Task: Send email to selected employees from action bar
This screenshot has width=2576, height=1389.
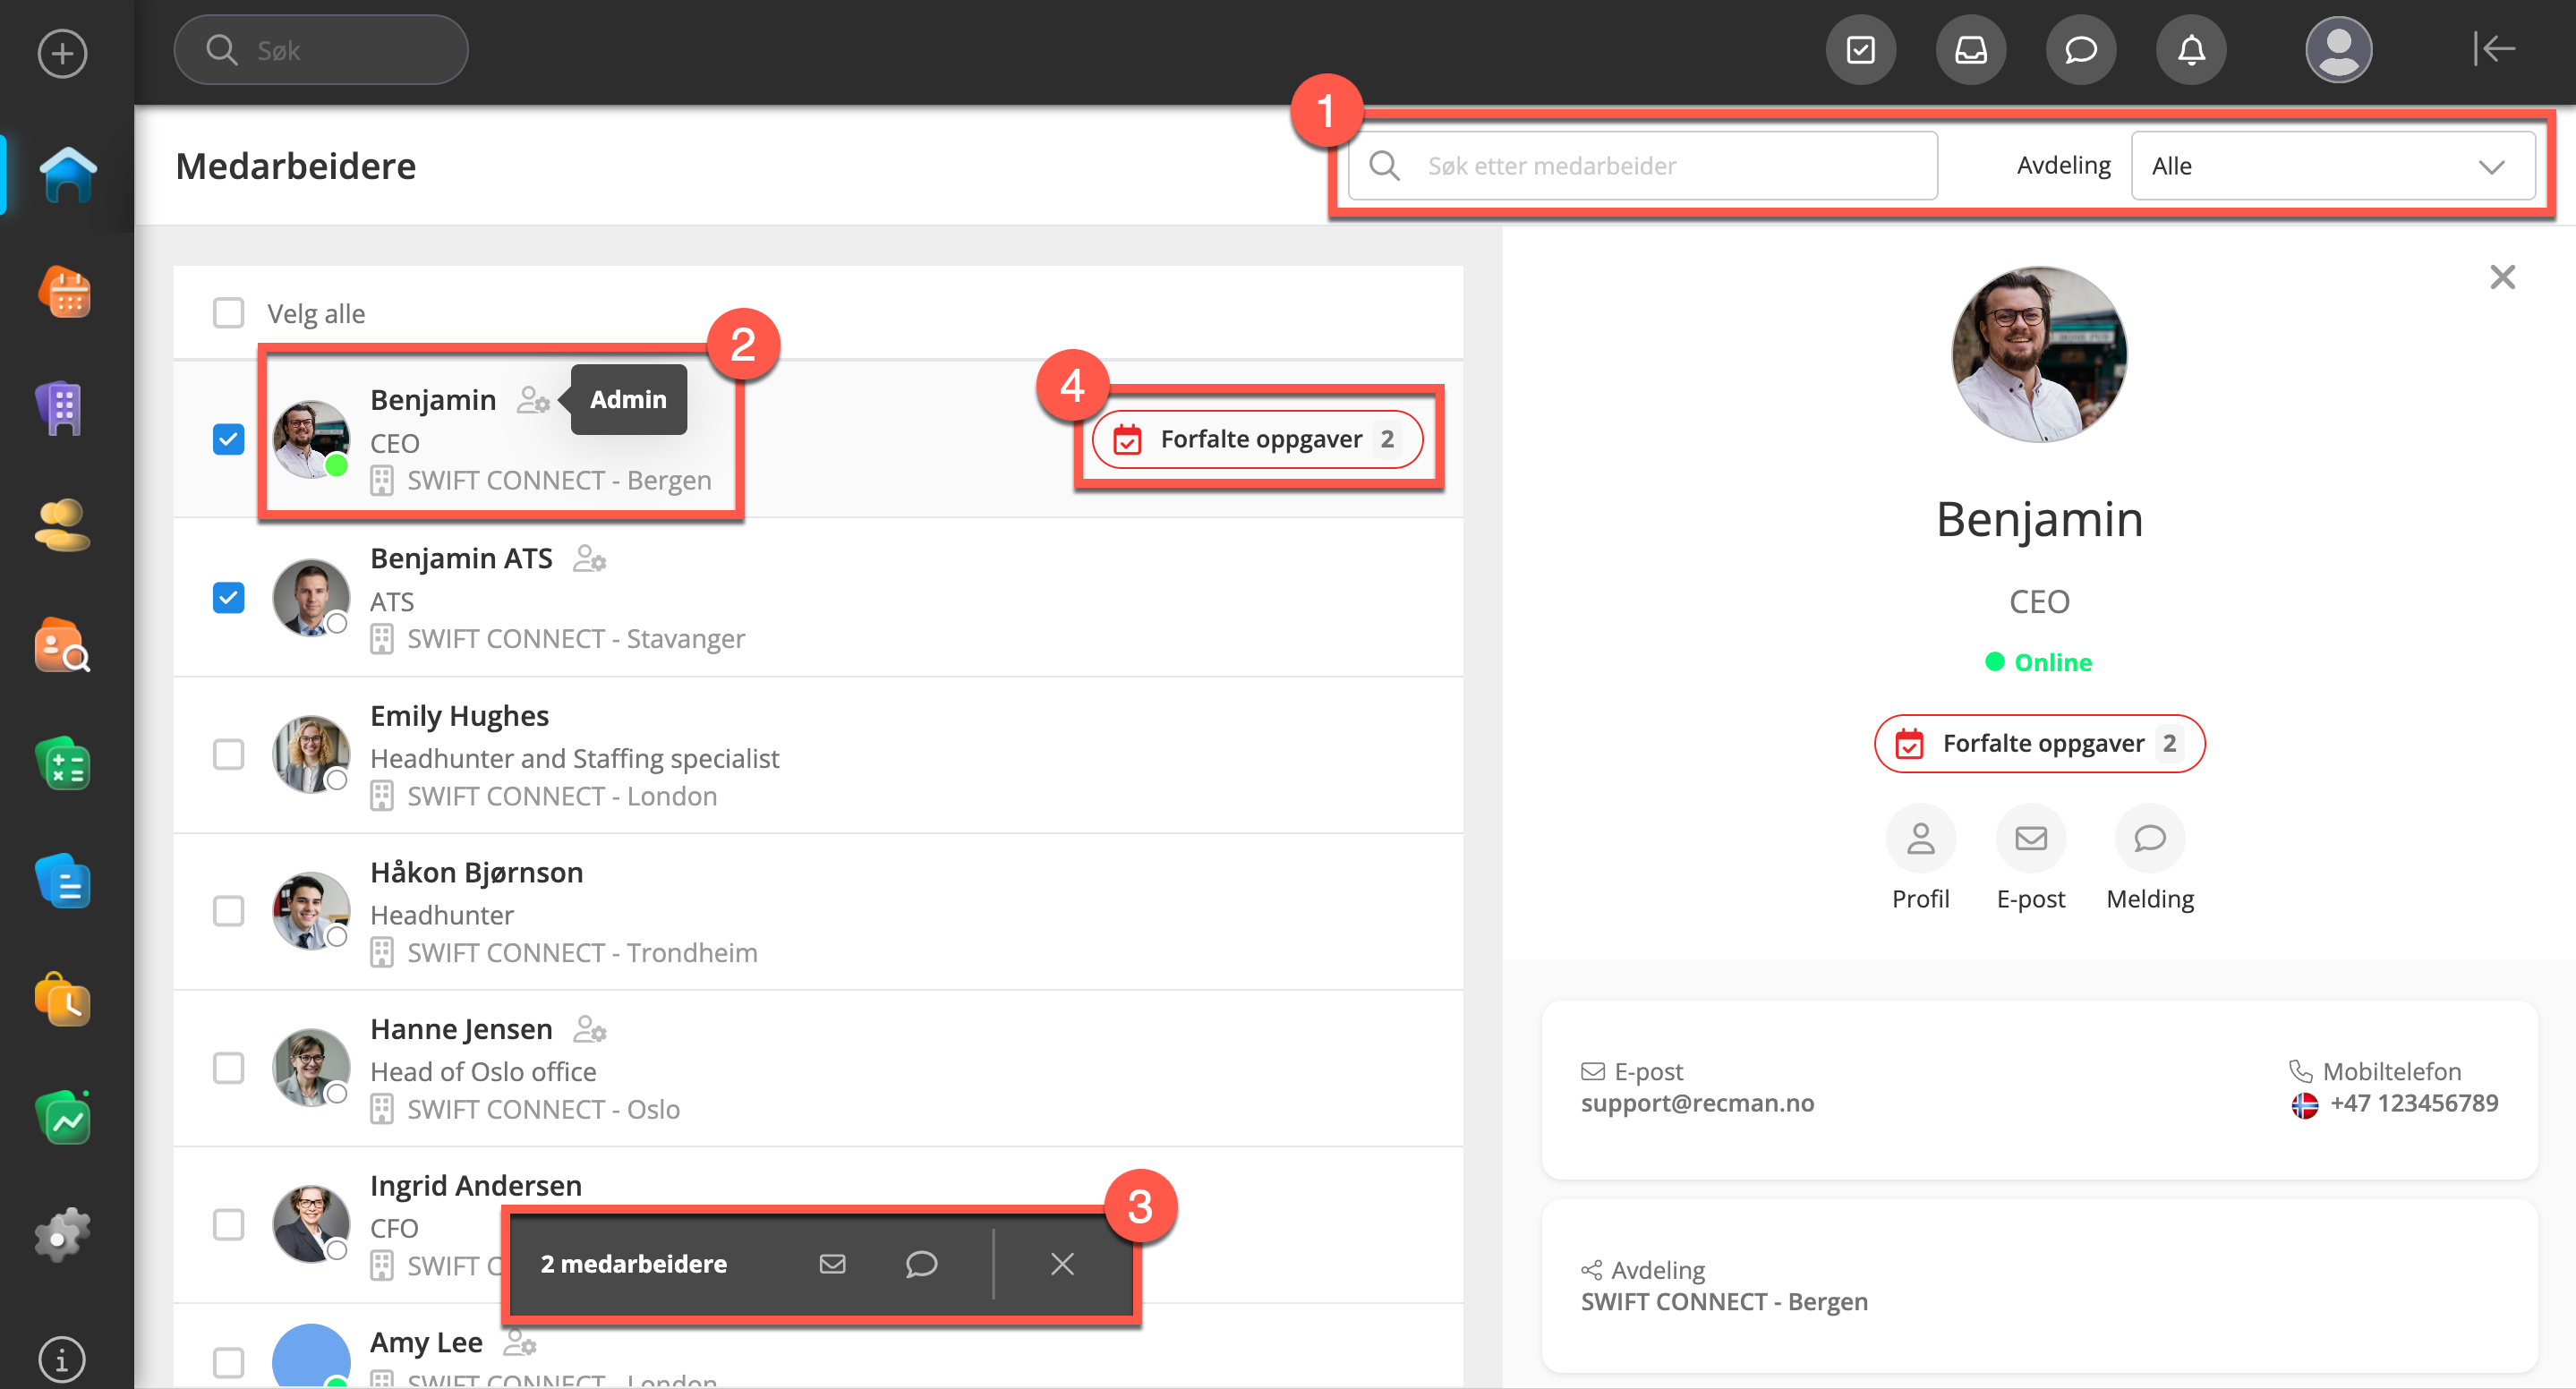Action: [x=832, y=1264]
